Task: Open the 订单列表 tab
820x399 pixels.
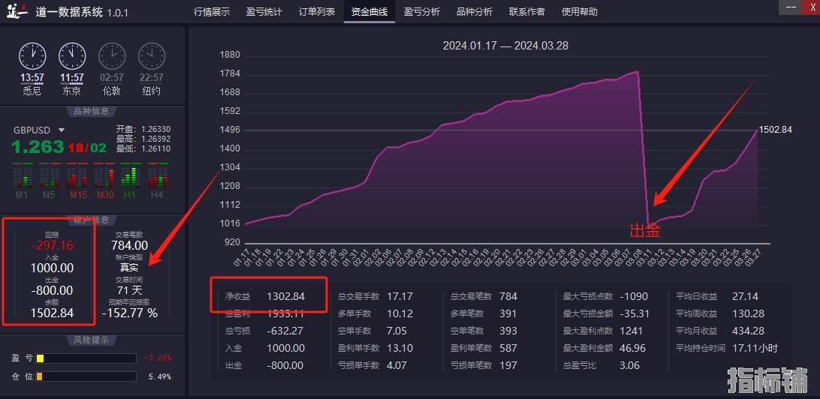Action: coord(317,11)
